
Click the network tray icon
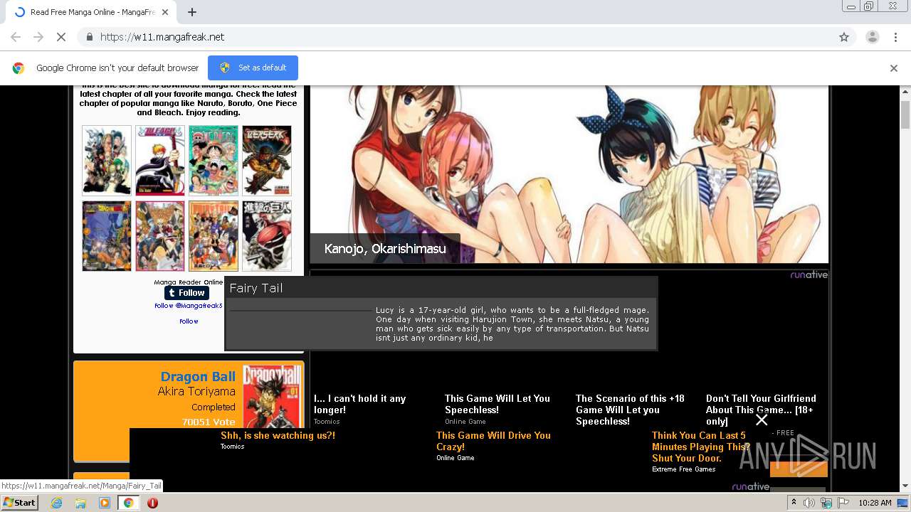[x=826, y=503]
